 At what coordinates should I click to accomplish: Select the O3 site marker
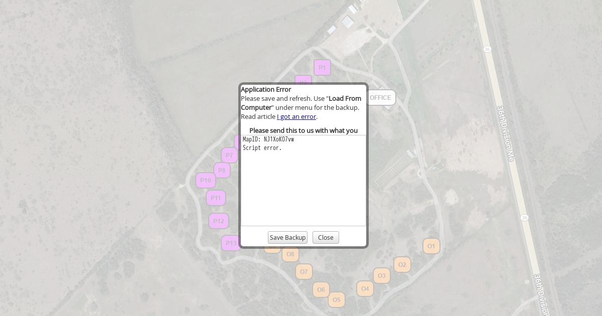click(382, 275)
